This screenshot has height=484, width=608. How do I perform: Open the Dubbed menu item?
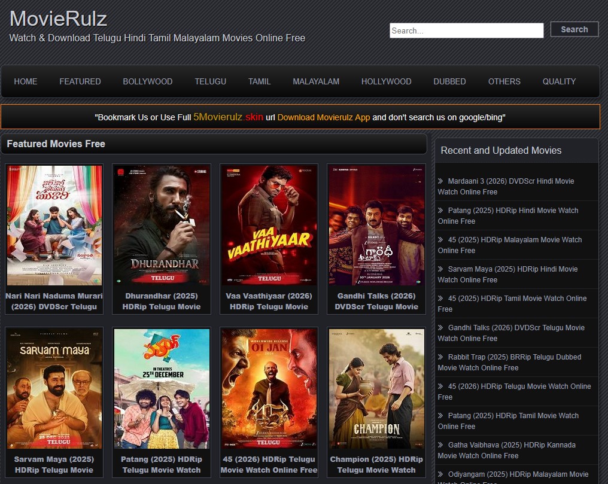449,81
